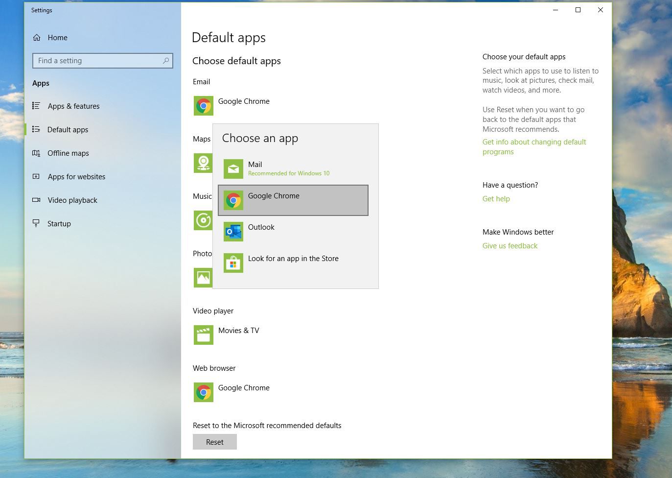Click the Movies & TV clapperboard icon
Image resolution: width=672 pixels, height=478 pixels.
point(204,335)
